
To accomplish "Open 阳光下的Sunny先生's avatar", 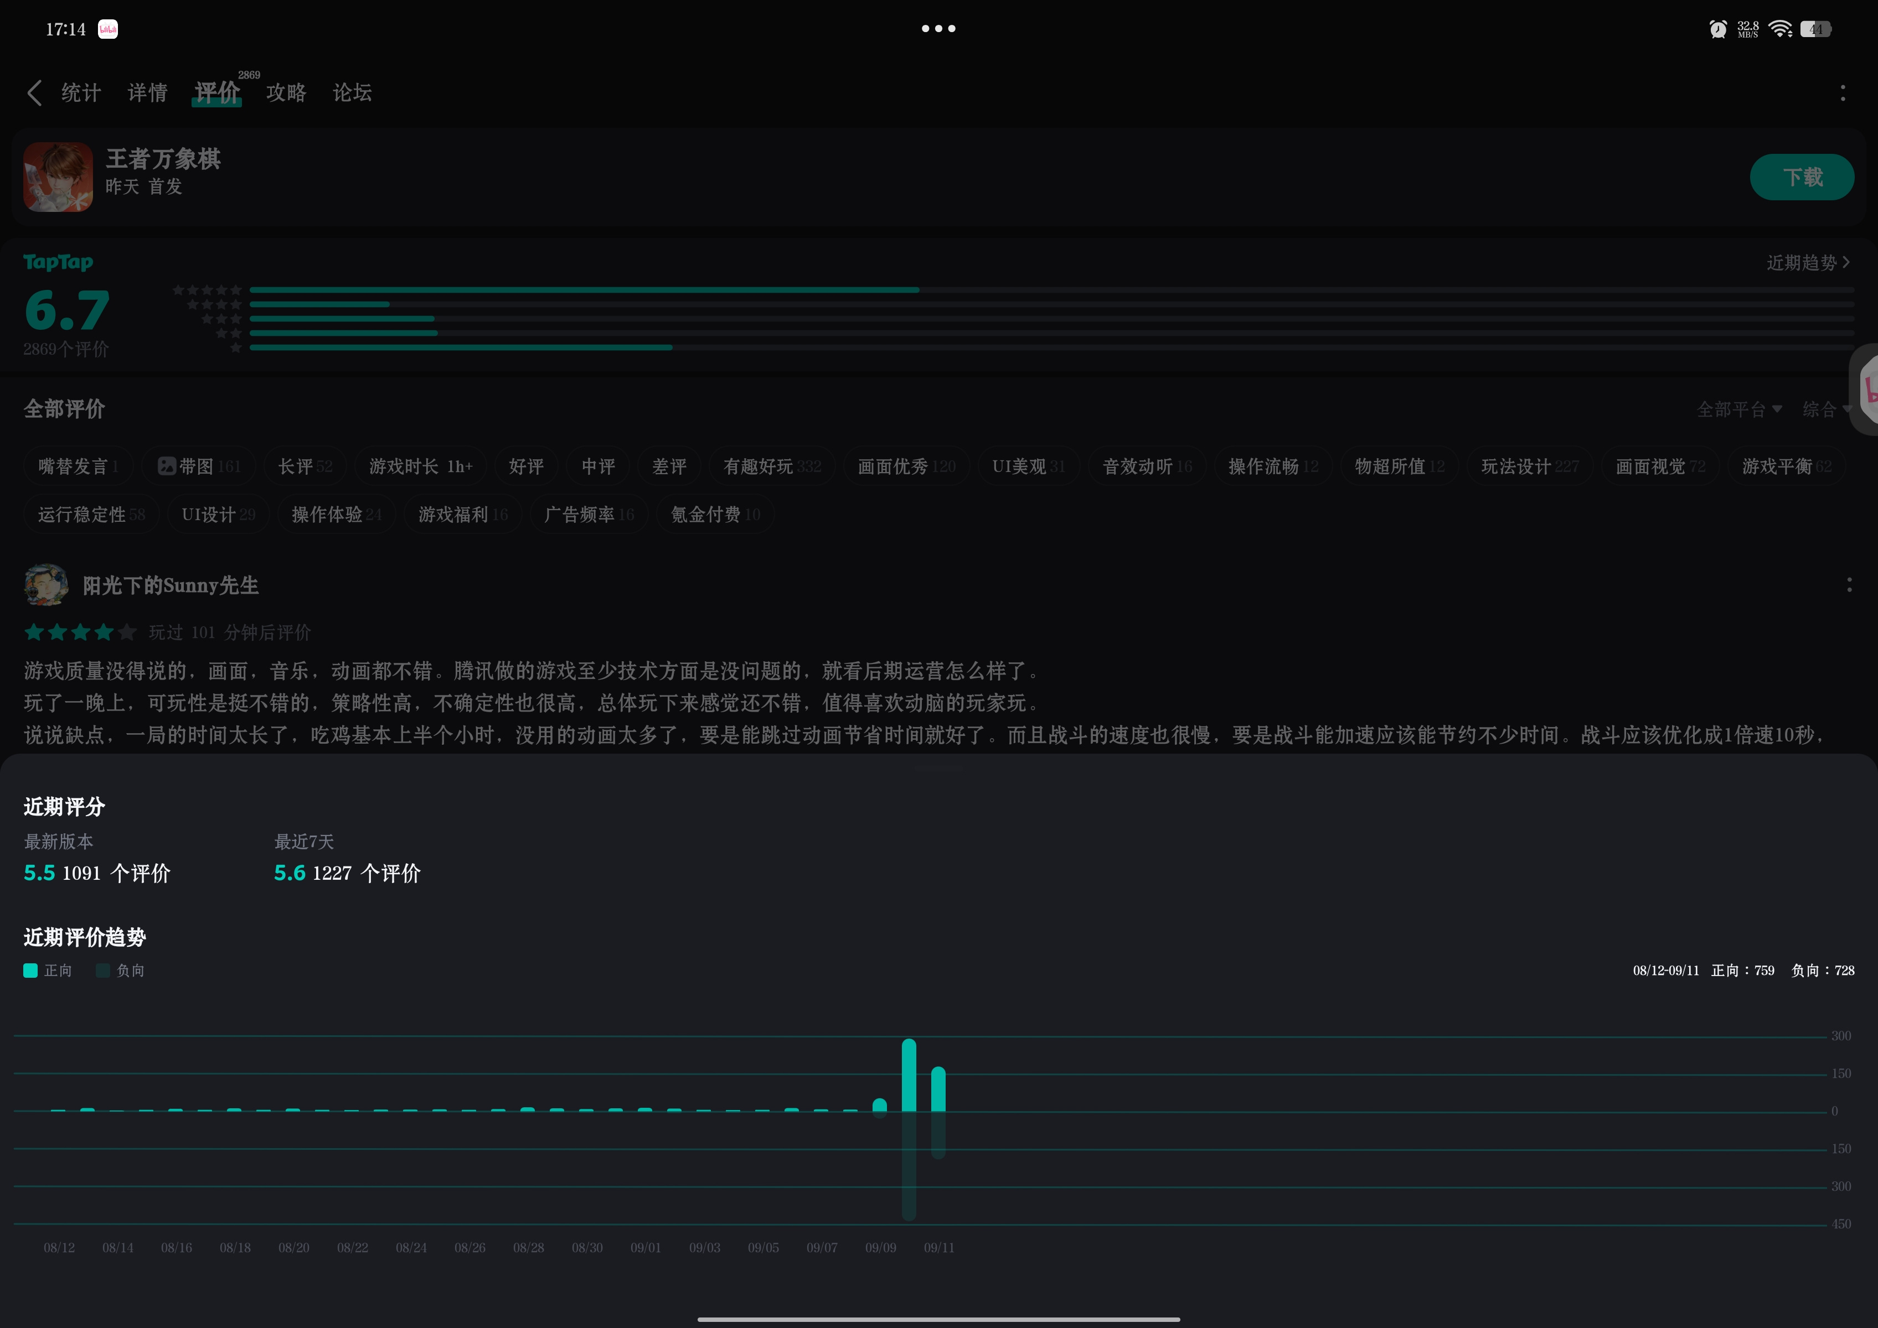I will pos(46,585).
